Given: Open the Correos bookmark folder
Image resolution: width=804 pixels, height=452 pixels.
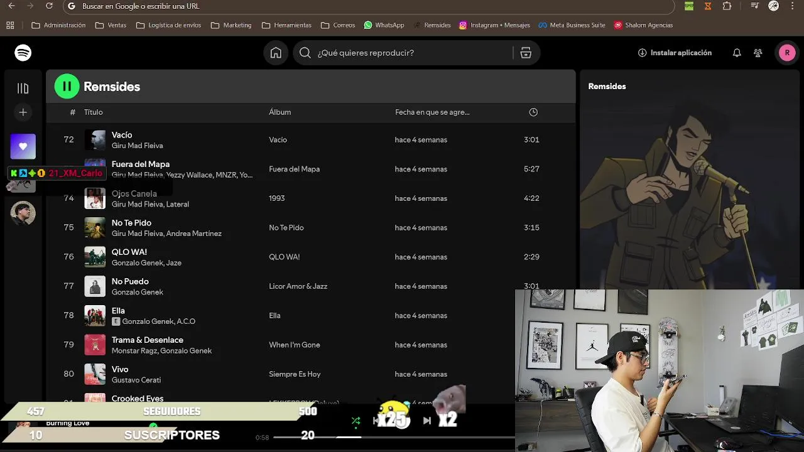Looking at the screenshot, I should 338,25.
